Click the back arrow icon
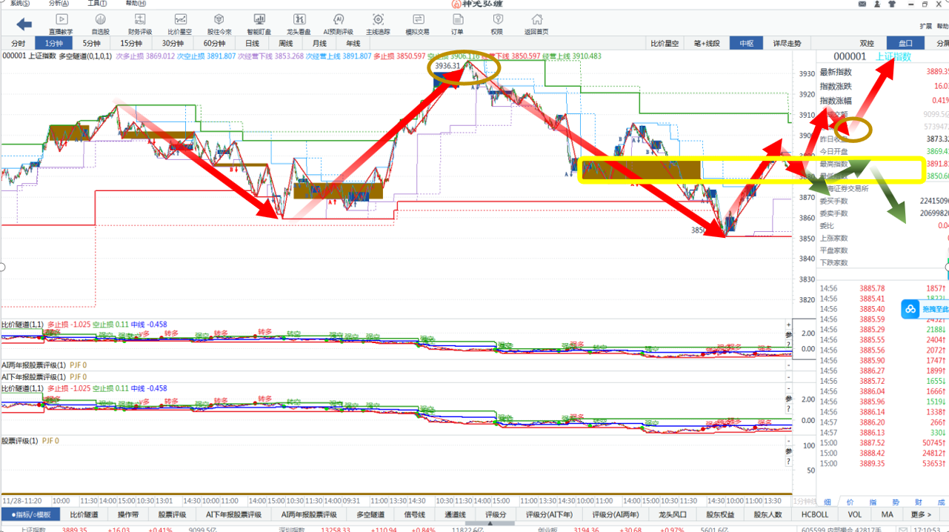Viewport: 949px width, 532px height. (x=24, y=24)
